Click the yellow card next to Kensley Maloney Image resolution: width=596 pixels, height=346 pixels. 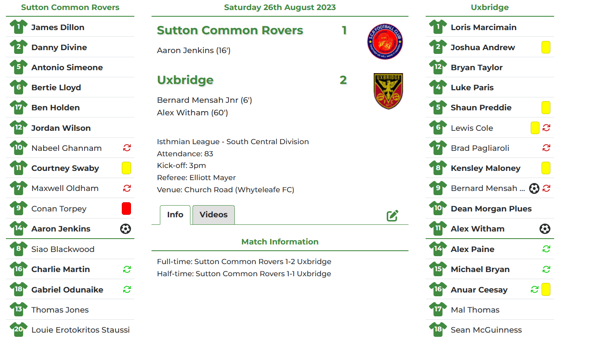pos(546,168)
